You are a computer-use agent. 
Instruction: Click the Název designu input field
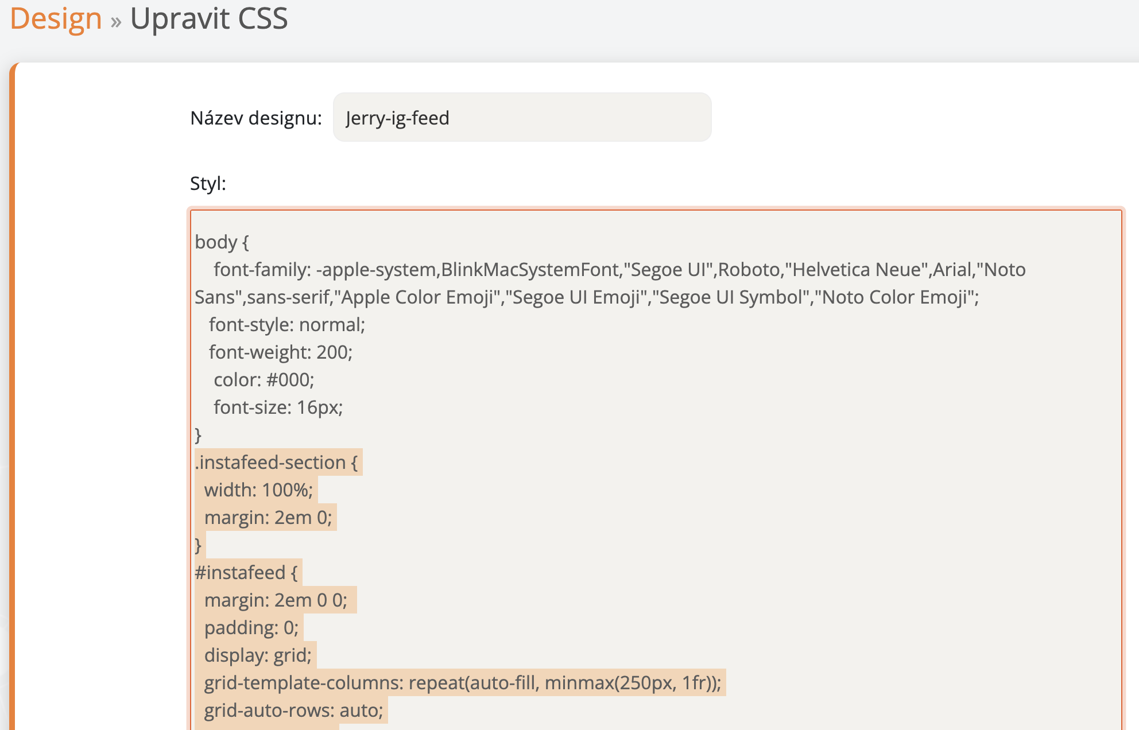[521, 118]
